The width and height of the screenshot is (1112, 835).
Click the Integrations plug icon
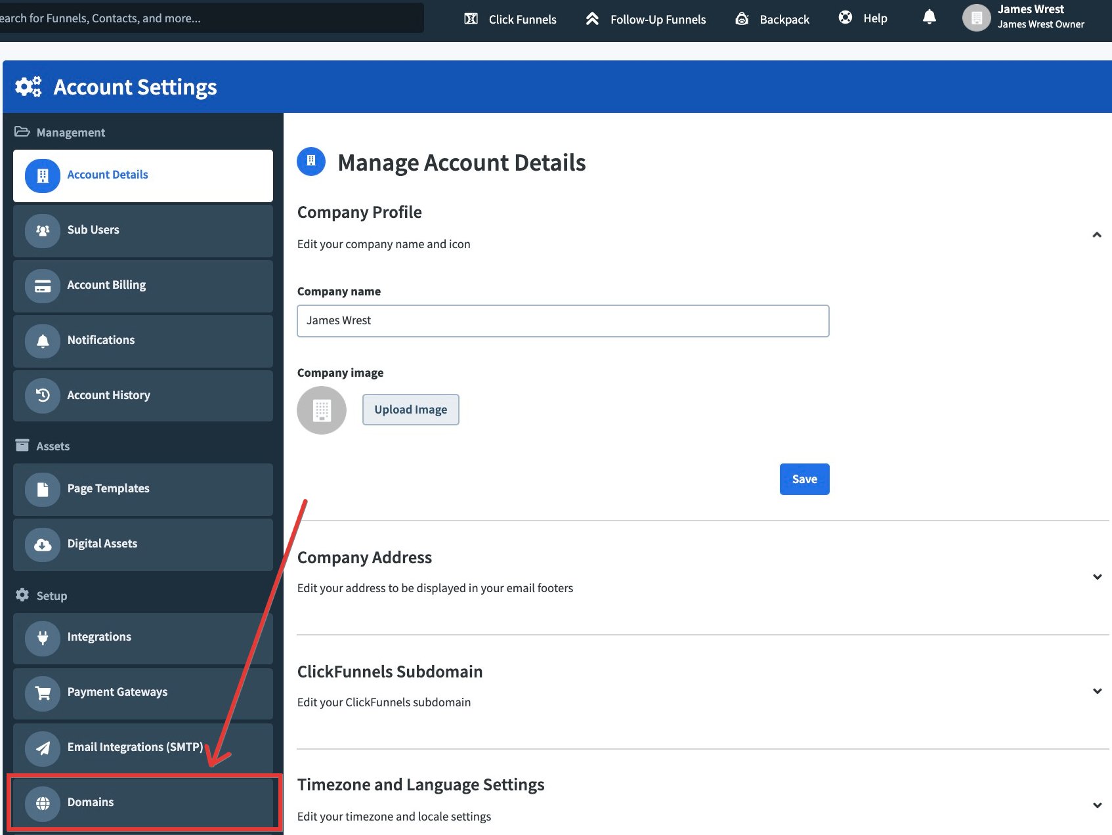pos(43,637)
